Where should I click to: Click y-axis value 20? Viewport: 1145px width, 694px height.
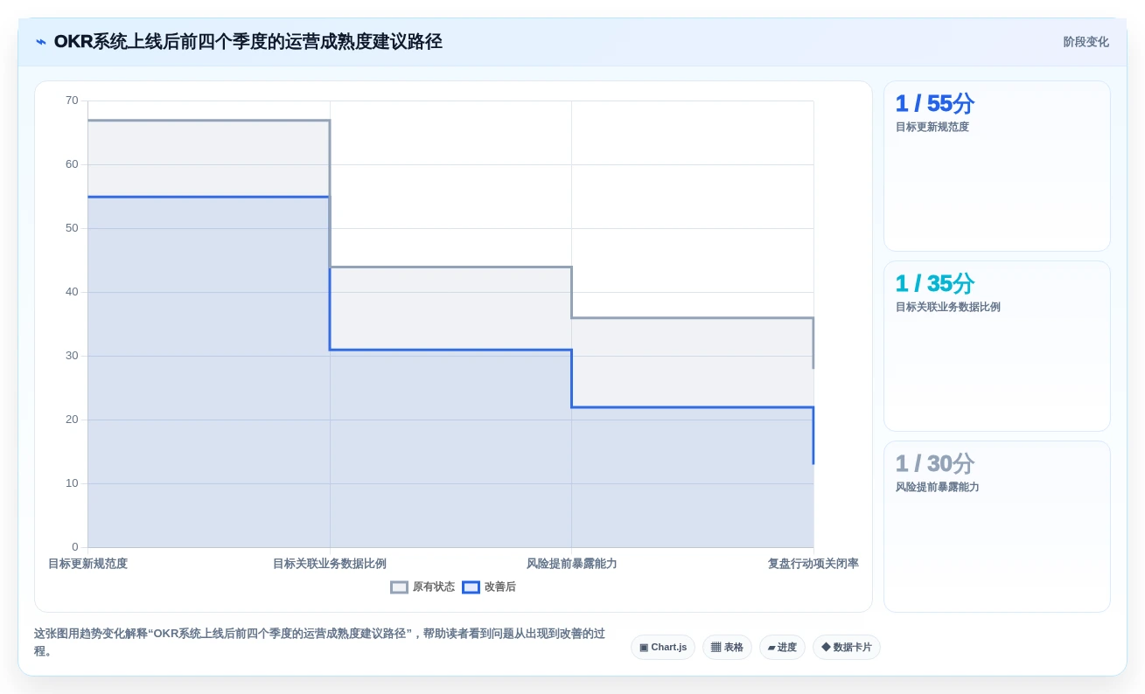coord(72,420)
